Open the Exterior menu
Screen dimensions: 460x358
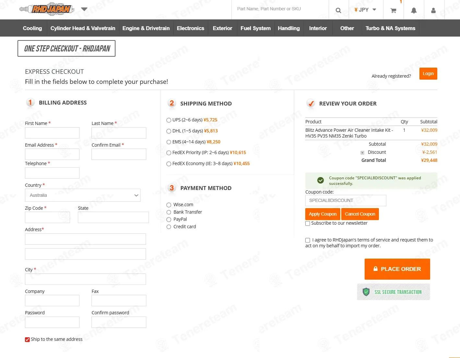[223, 28]
